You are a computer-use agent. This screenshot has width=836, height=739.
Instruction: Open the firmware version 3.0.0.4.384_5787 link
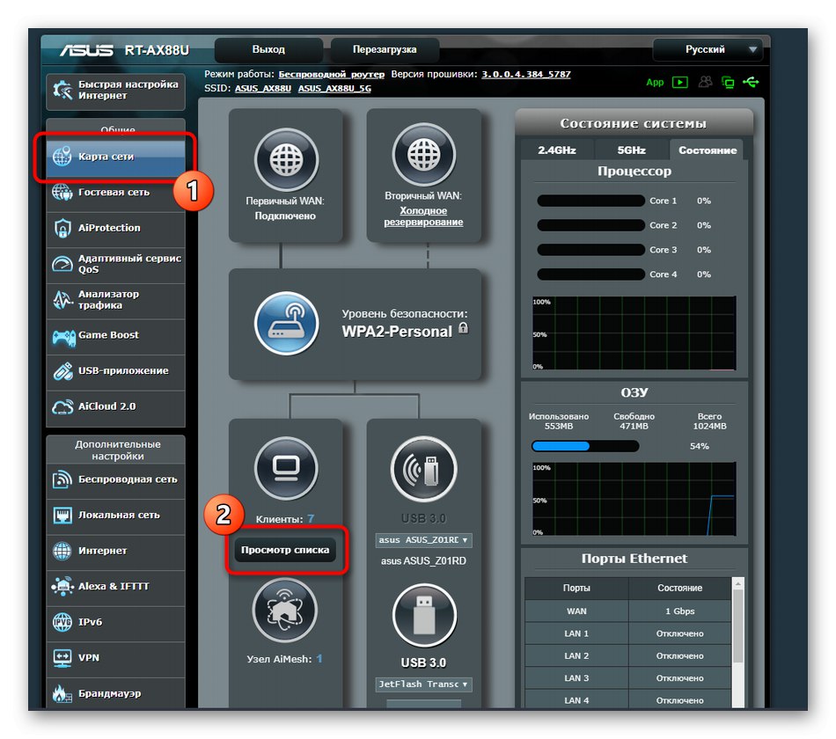tap(525, 74)
